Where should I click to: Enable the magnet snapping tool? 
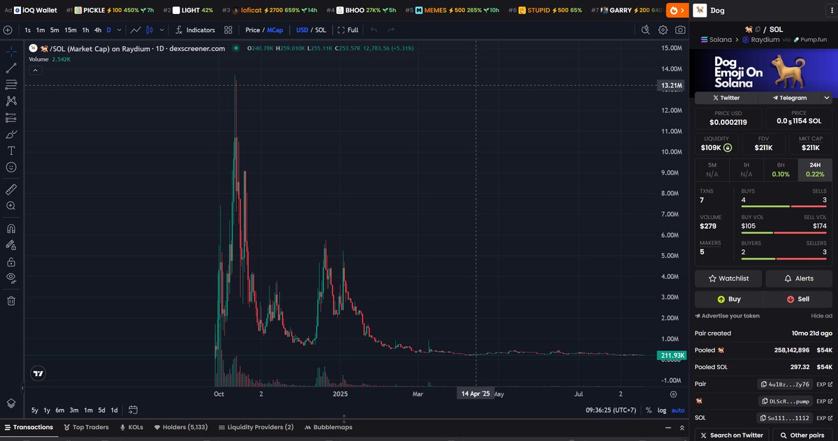tap(11, 227)
